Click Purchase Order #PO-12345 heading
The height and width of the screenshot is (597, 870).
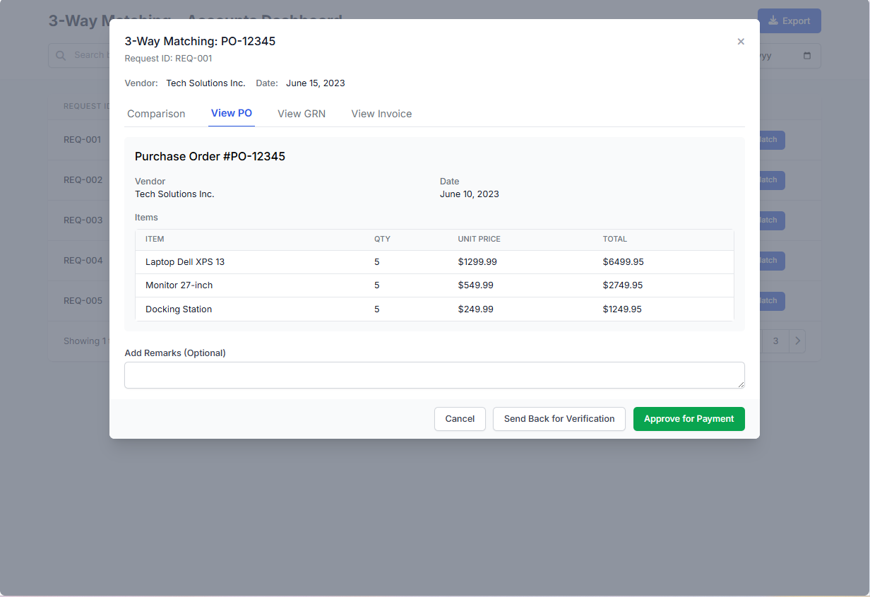(210, 157)
